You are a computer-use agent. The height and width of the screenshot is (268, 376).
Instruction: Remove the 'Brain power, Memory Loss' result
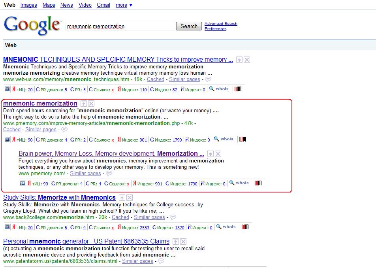pos(218,154)
